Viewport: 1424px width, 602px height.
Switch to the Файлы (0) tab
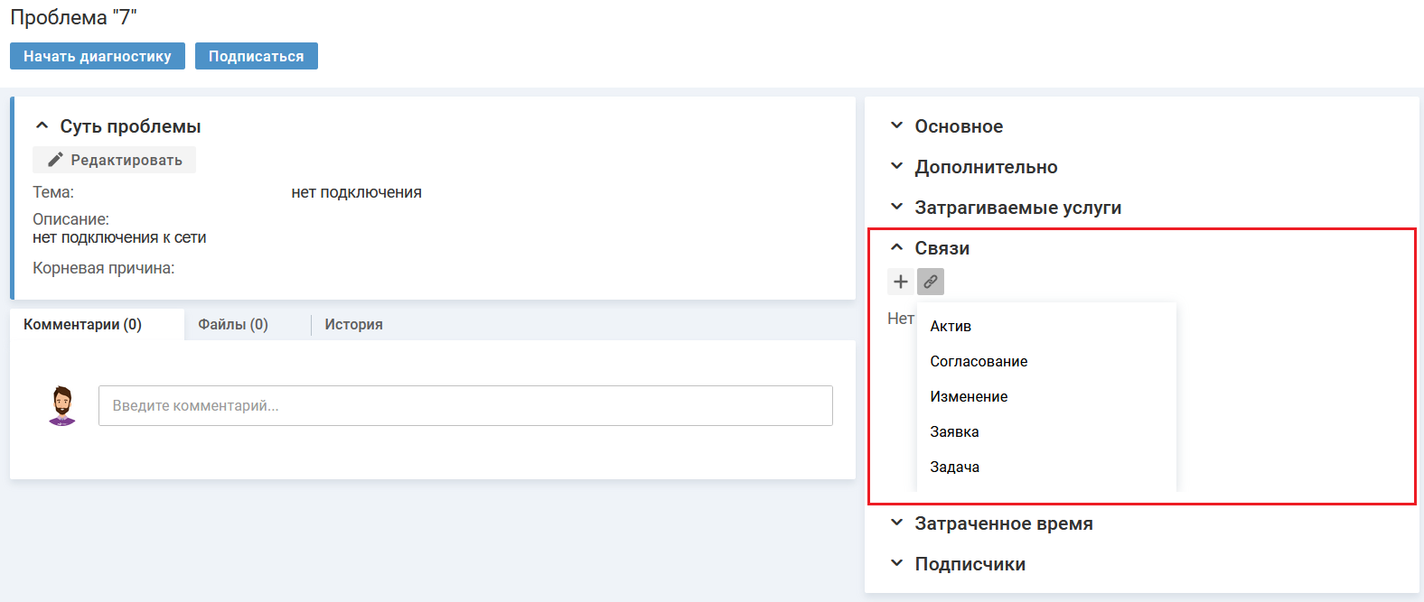233,325
